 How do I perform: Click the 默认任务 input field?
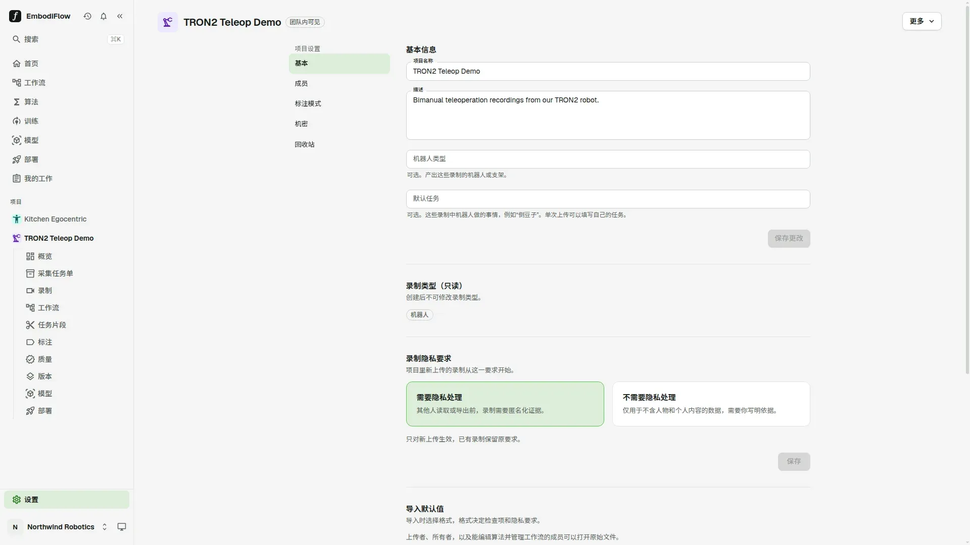[x=608, y=199]
